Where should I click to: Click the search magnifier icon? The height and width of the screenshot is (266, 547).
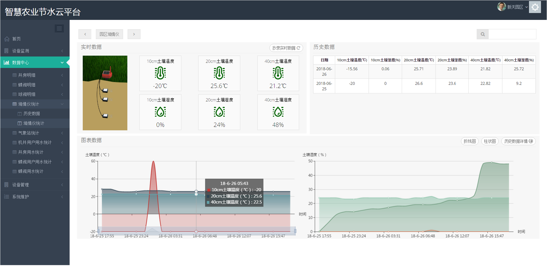point(482,34)
